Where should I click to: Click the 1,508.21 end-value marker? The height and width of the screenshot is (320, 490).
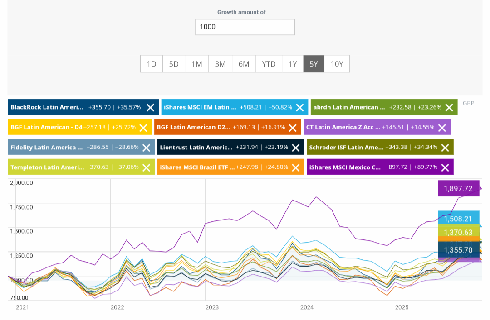click(458, 218)
